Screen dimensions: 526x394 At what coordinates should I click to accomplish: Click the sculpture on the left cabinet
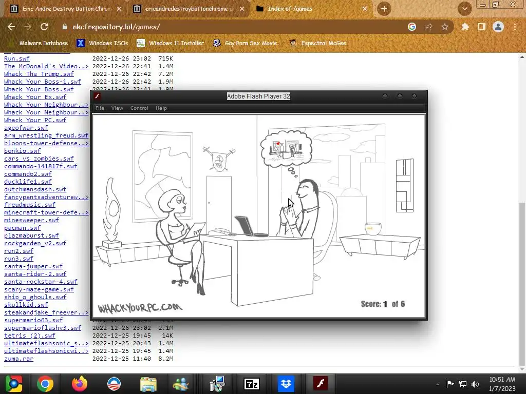click(x=111, y=212)
